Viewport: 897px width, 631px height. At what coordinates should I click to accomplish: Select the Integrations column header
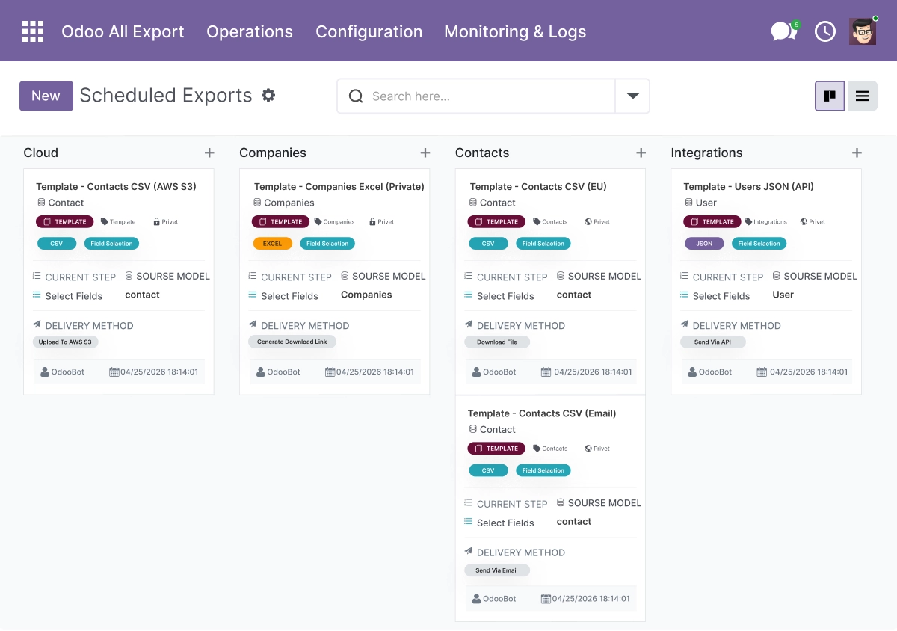click(706, 153)
